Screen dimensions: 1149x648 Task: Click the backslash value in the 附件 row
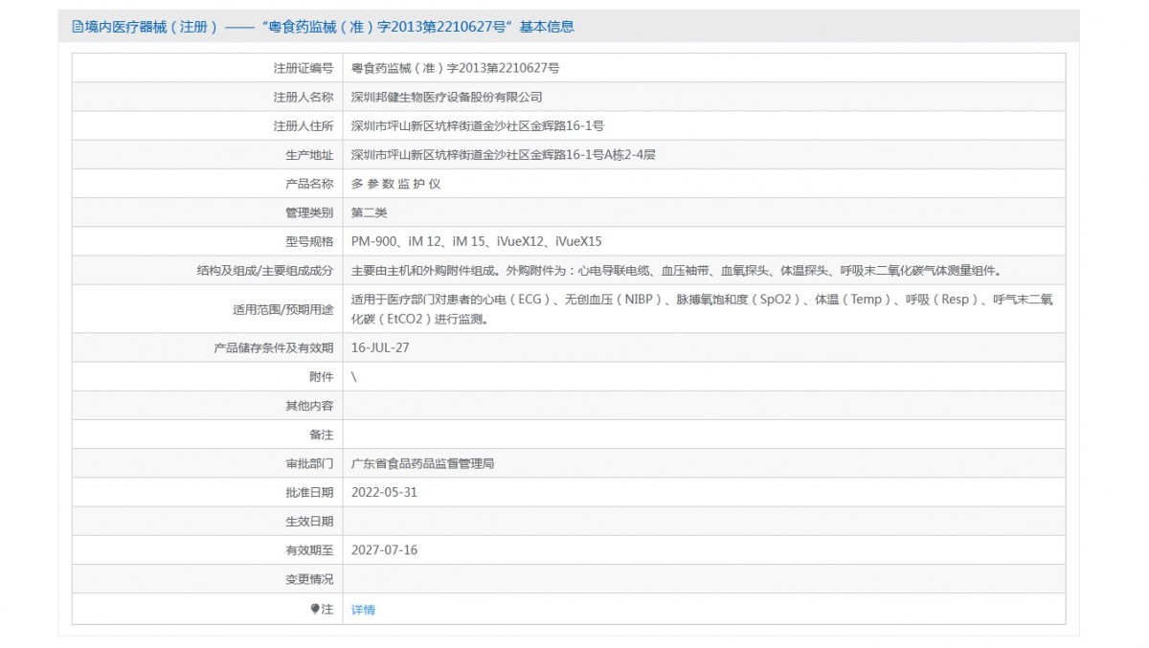354,376
